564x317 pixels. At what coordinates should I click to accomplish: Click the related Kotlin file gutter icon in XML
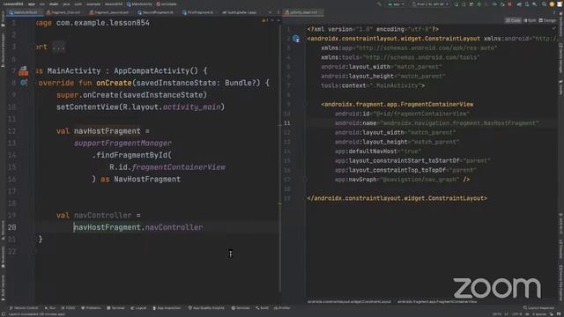point(296,39)
